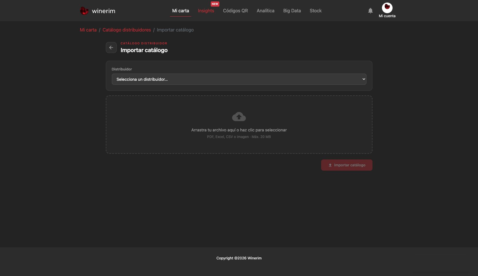Go to the Analítica tab
This screenshot has width=478, height=276.
coord(266,11)
